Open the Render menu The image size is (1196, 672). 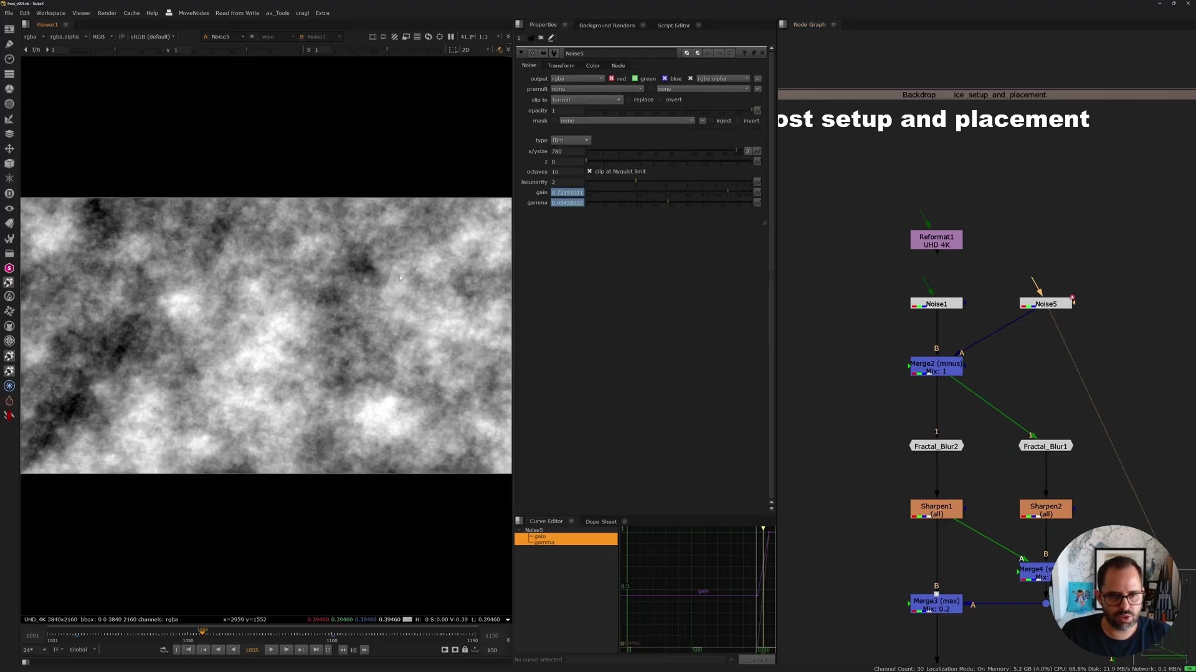tap(107, 13)
